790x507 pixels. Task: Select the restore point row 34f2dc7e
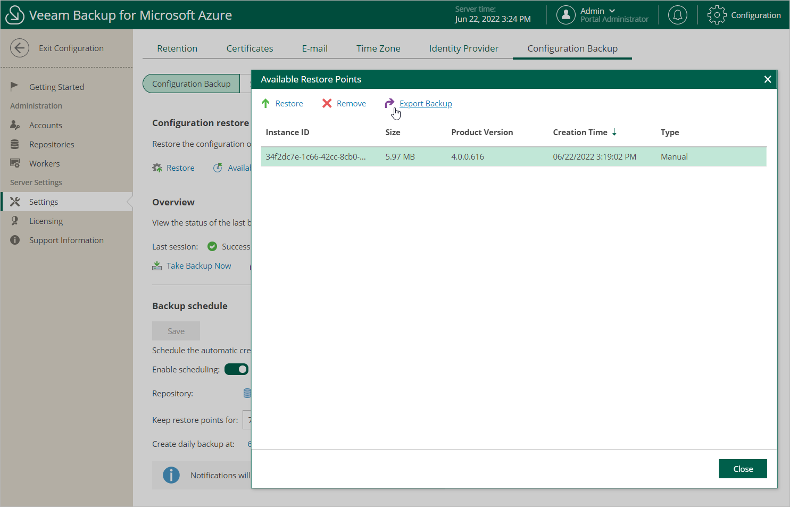coord(513,156)
